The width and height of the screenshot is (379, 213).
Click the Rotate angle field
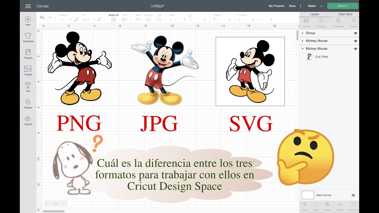[225, 20]
